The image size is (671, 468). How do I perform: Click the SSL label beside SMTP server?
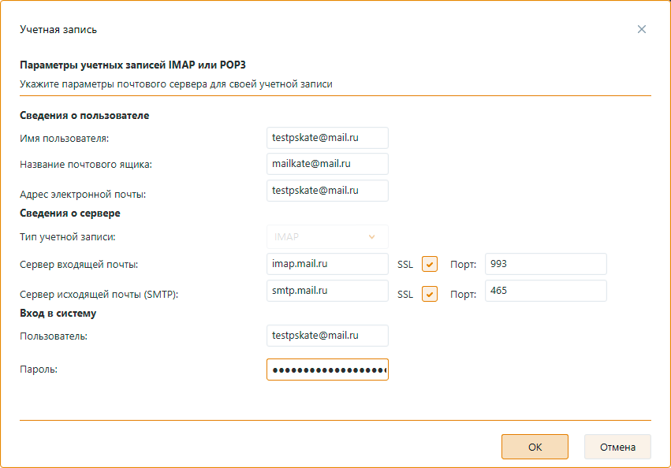(405, 295)
